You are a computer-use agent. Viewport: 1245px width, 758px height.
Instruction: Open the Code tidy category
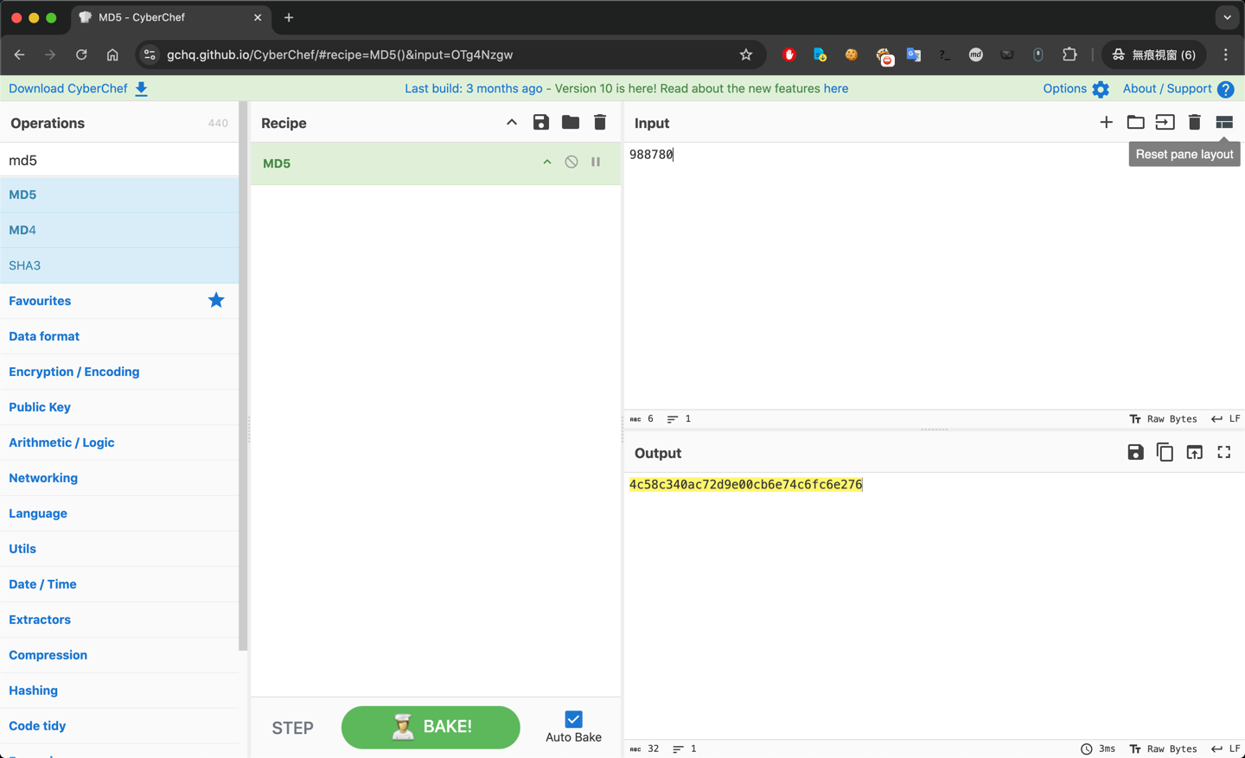click(119, 726)
